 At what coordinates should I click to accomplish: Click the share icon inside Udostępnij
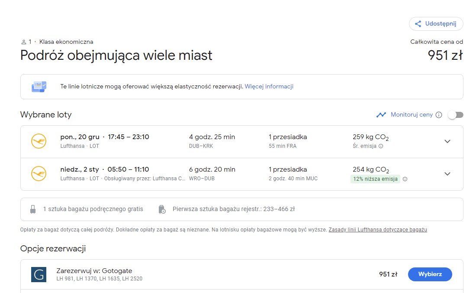pyautogui.click(x=418, y=24)
